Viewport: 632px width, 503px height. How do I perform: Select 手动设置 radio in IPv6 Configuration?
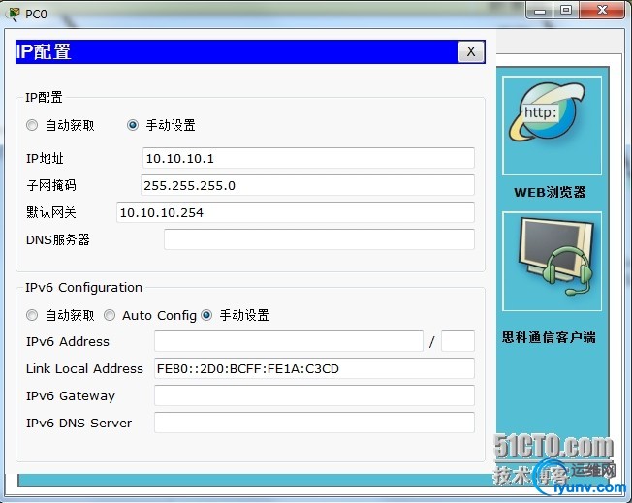(206, 315)
